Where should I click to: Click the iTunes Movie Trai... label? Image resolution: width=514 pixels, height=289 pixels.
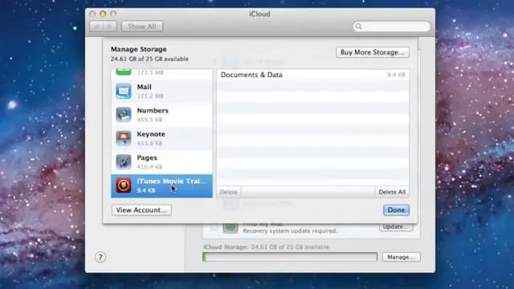(172, 181)
